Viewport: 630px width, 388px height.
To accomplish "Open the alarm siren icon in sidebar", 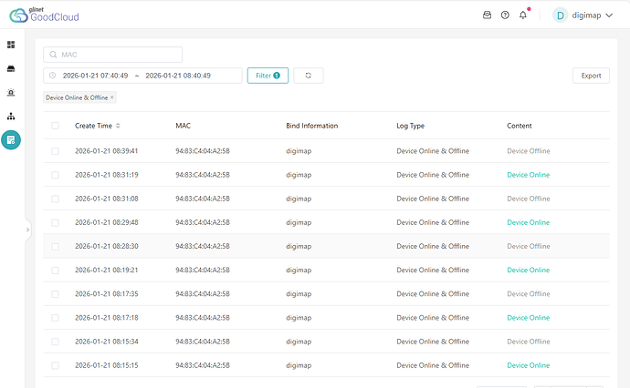I will (11, 93).
